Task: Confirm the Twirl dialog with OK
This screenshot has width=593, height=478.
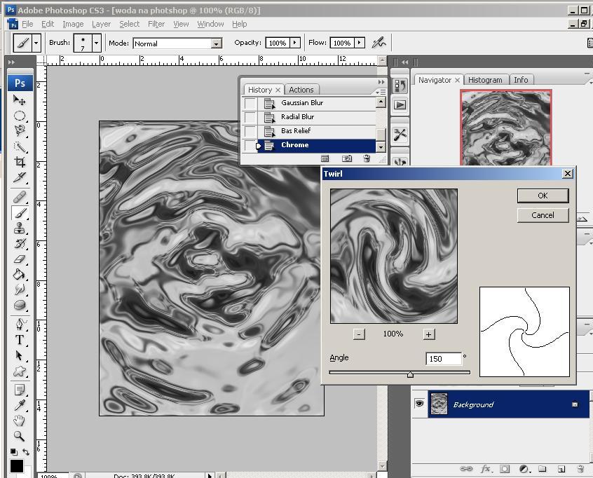Action: 543,196
